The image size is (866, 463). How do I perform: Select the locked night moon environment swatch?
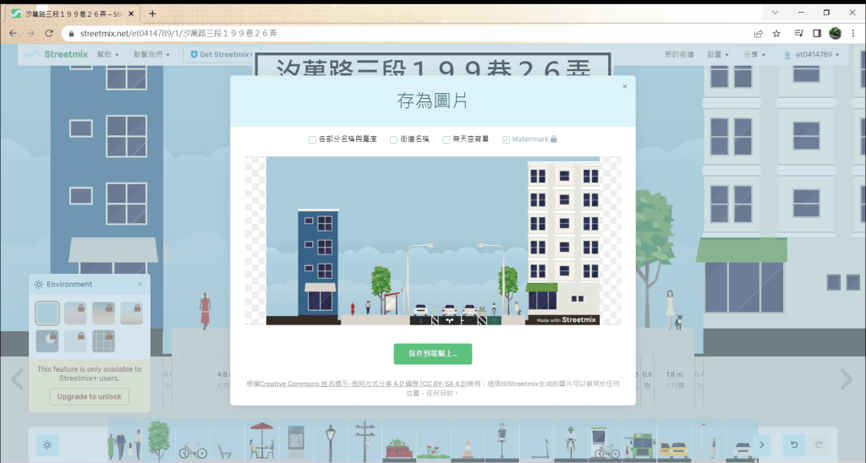(47, 341)
